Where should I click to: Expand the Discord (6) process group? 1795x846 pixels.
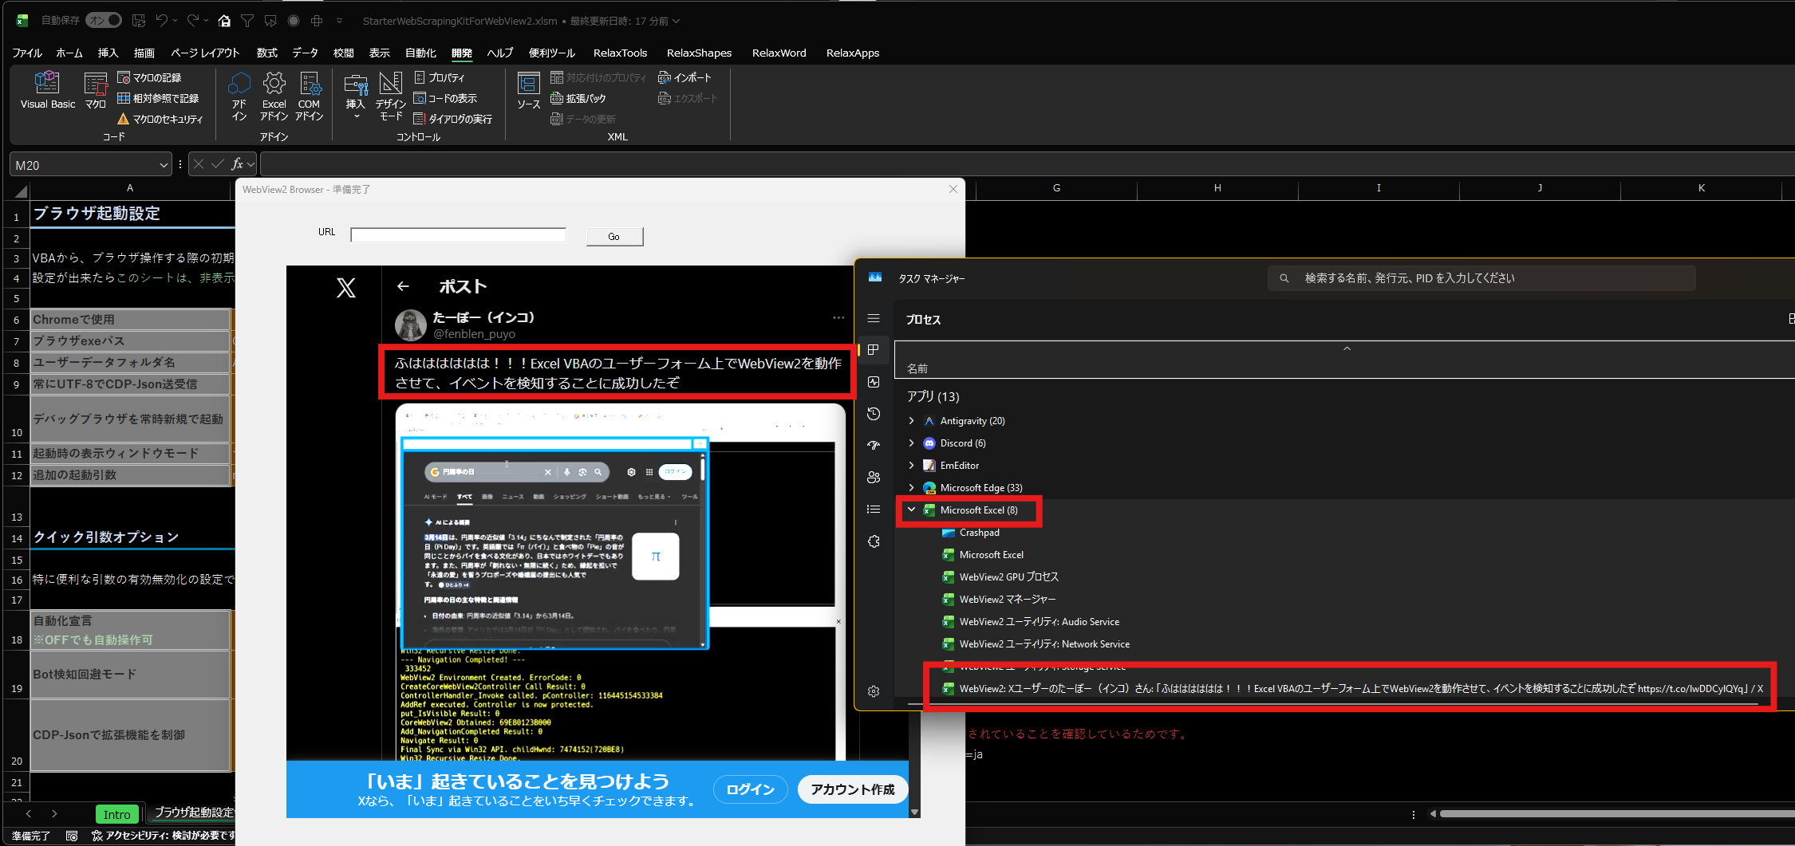[912, 443]
